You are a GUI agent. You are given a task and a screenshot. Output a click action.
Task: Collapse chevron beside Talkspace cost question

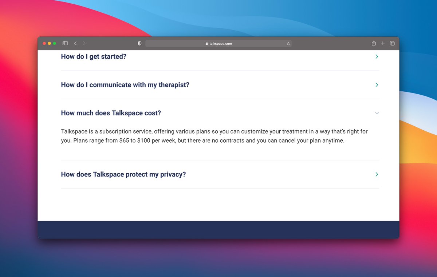point(377,113)
